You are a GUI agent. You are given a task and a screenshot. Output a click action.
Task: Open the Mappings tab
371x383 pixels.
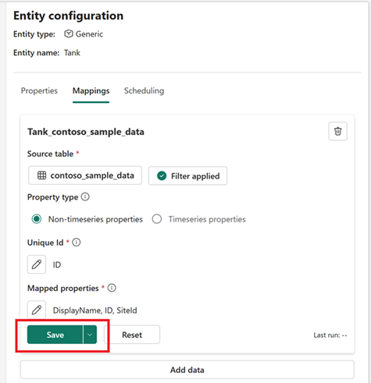[91, 90]
